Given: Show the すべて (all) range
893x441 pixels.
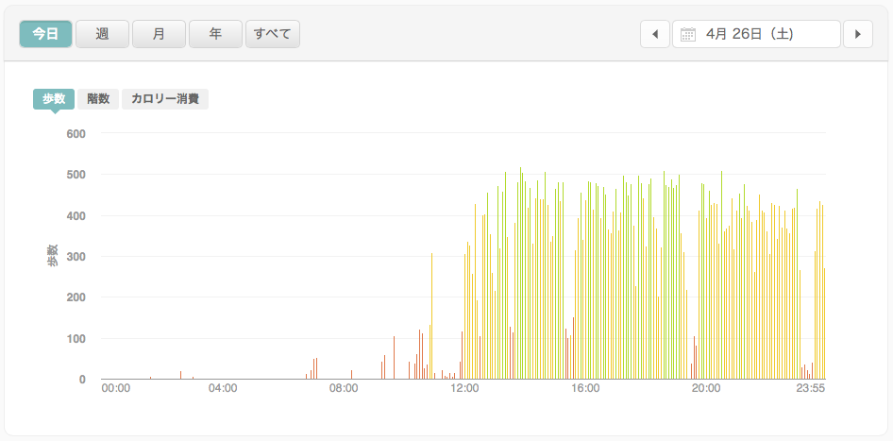Looking at the screenshot, I should click(x=273, y=34).
